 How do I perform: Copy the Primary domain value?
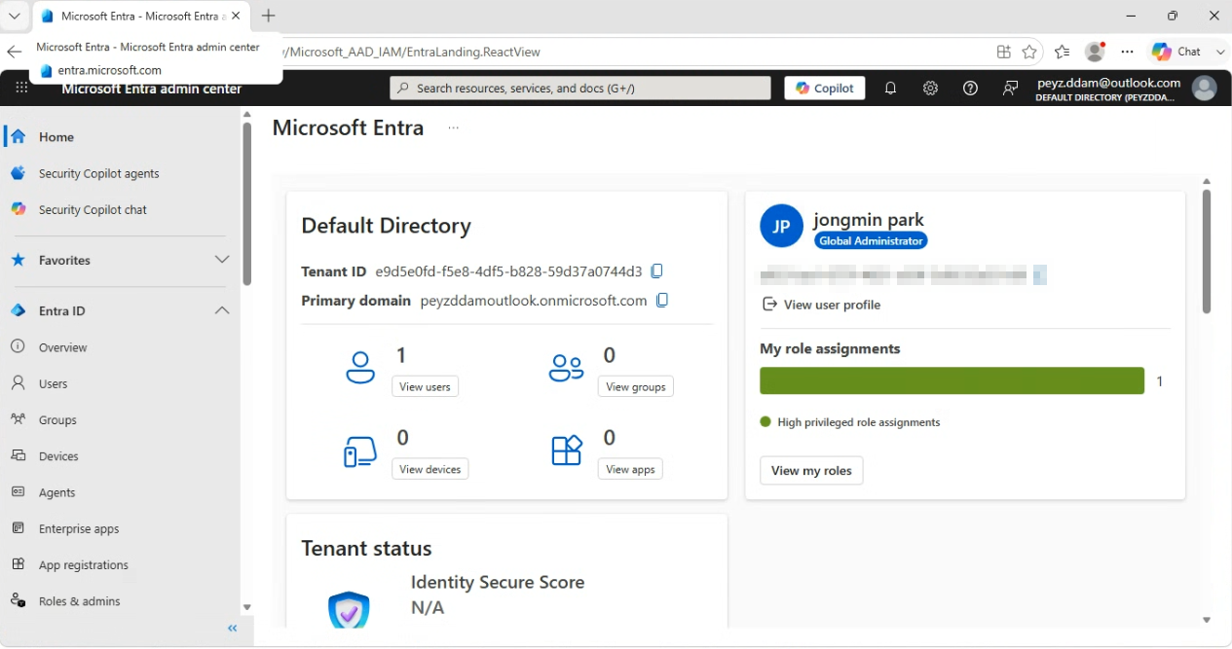click(x=662, y=301)
